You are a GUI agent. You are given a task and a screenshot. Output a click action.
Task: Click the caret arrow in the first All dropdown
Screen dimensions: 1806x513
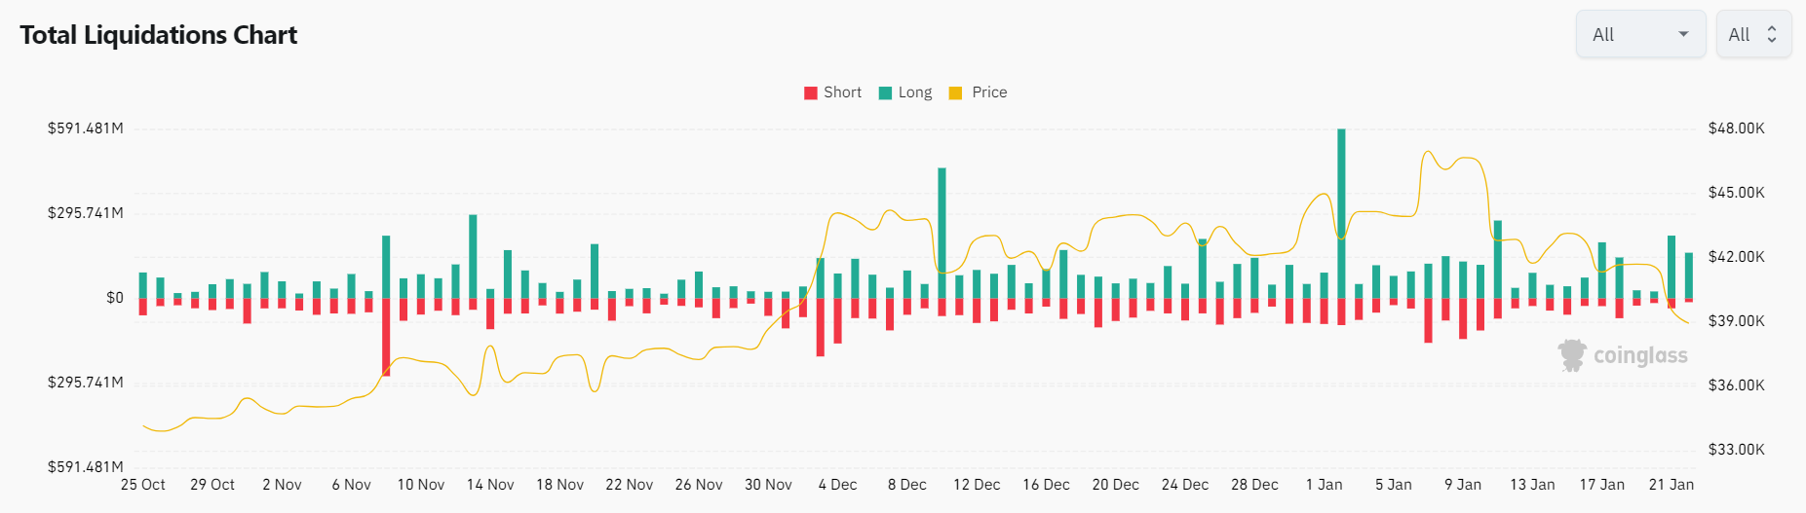1683,34
